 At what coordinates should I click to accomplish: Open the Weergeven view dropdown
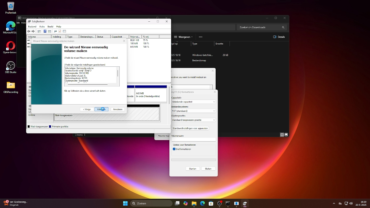(184, 37)
